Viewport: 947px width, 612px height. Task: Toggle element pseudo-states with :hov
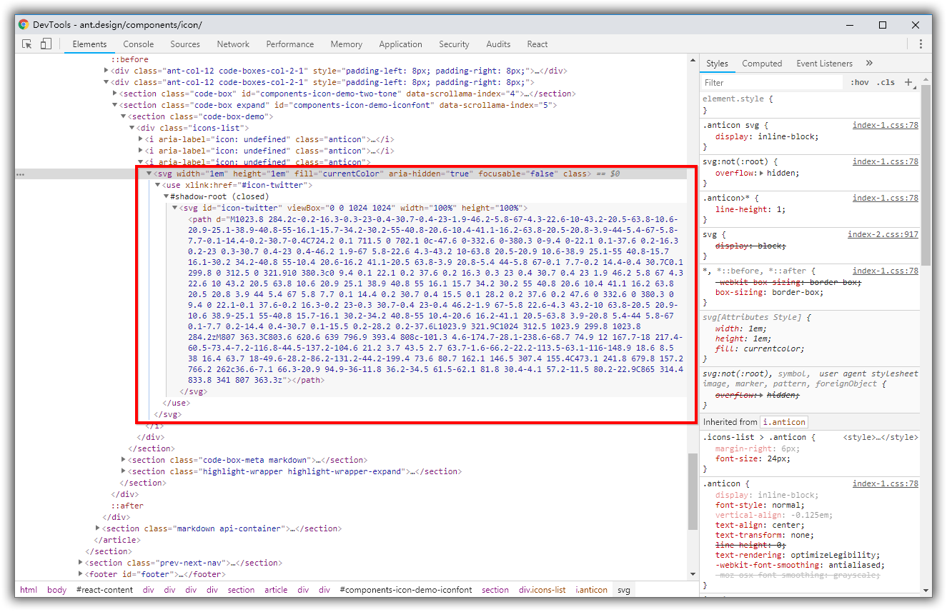(x=860, y=82)
